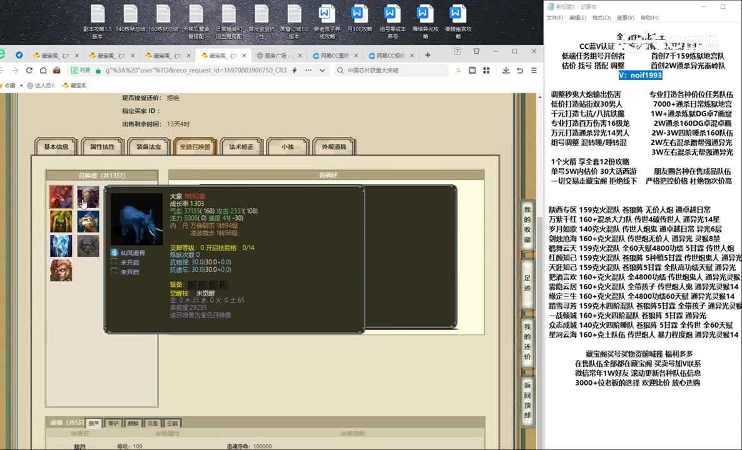Reload the browser page
Viewport: 742px width, 450px height.
pyautogui.click(x=29, y=70)
